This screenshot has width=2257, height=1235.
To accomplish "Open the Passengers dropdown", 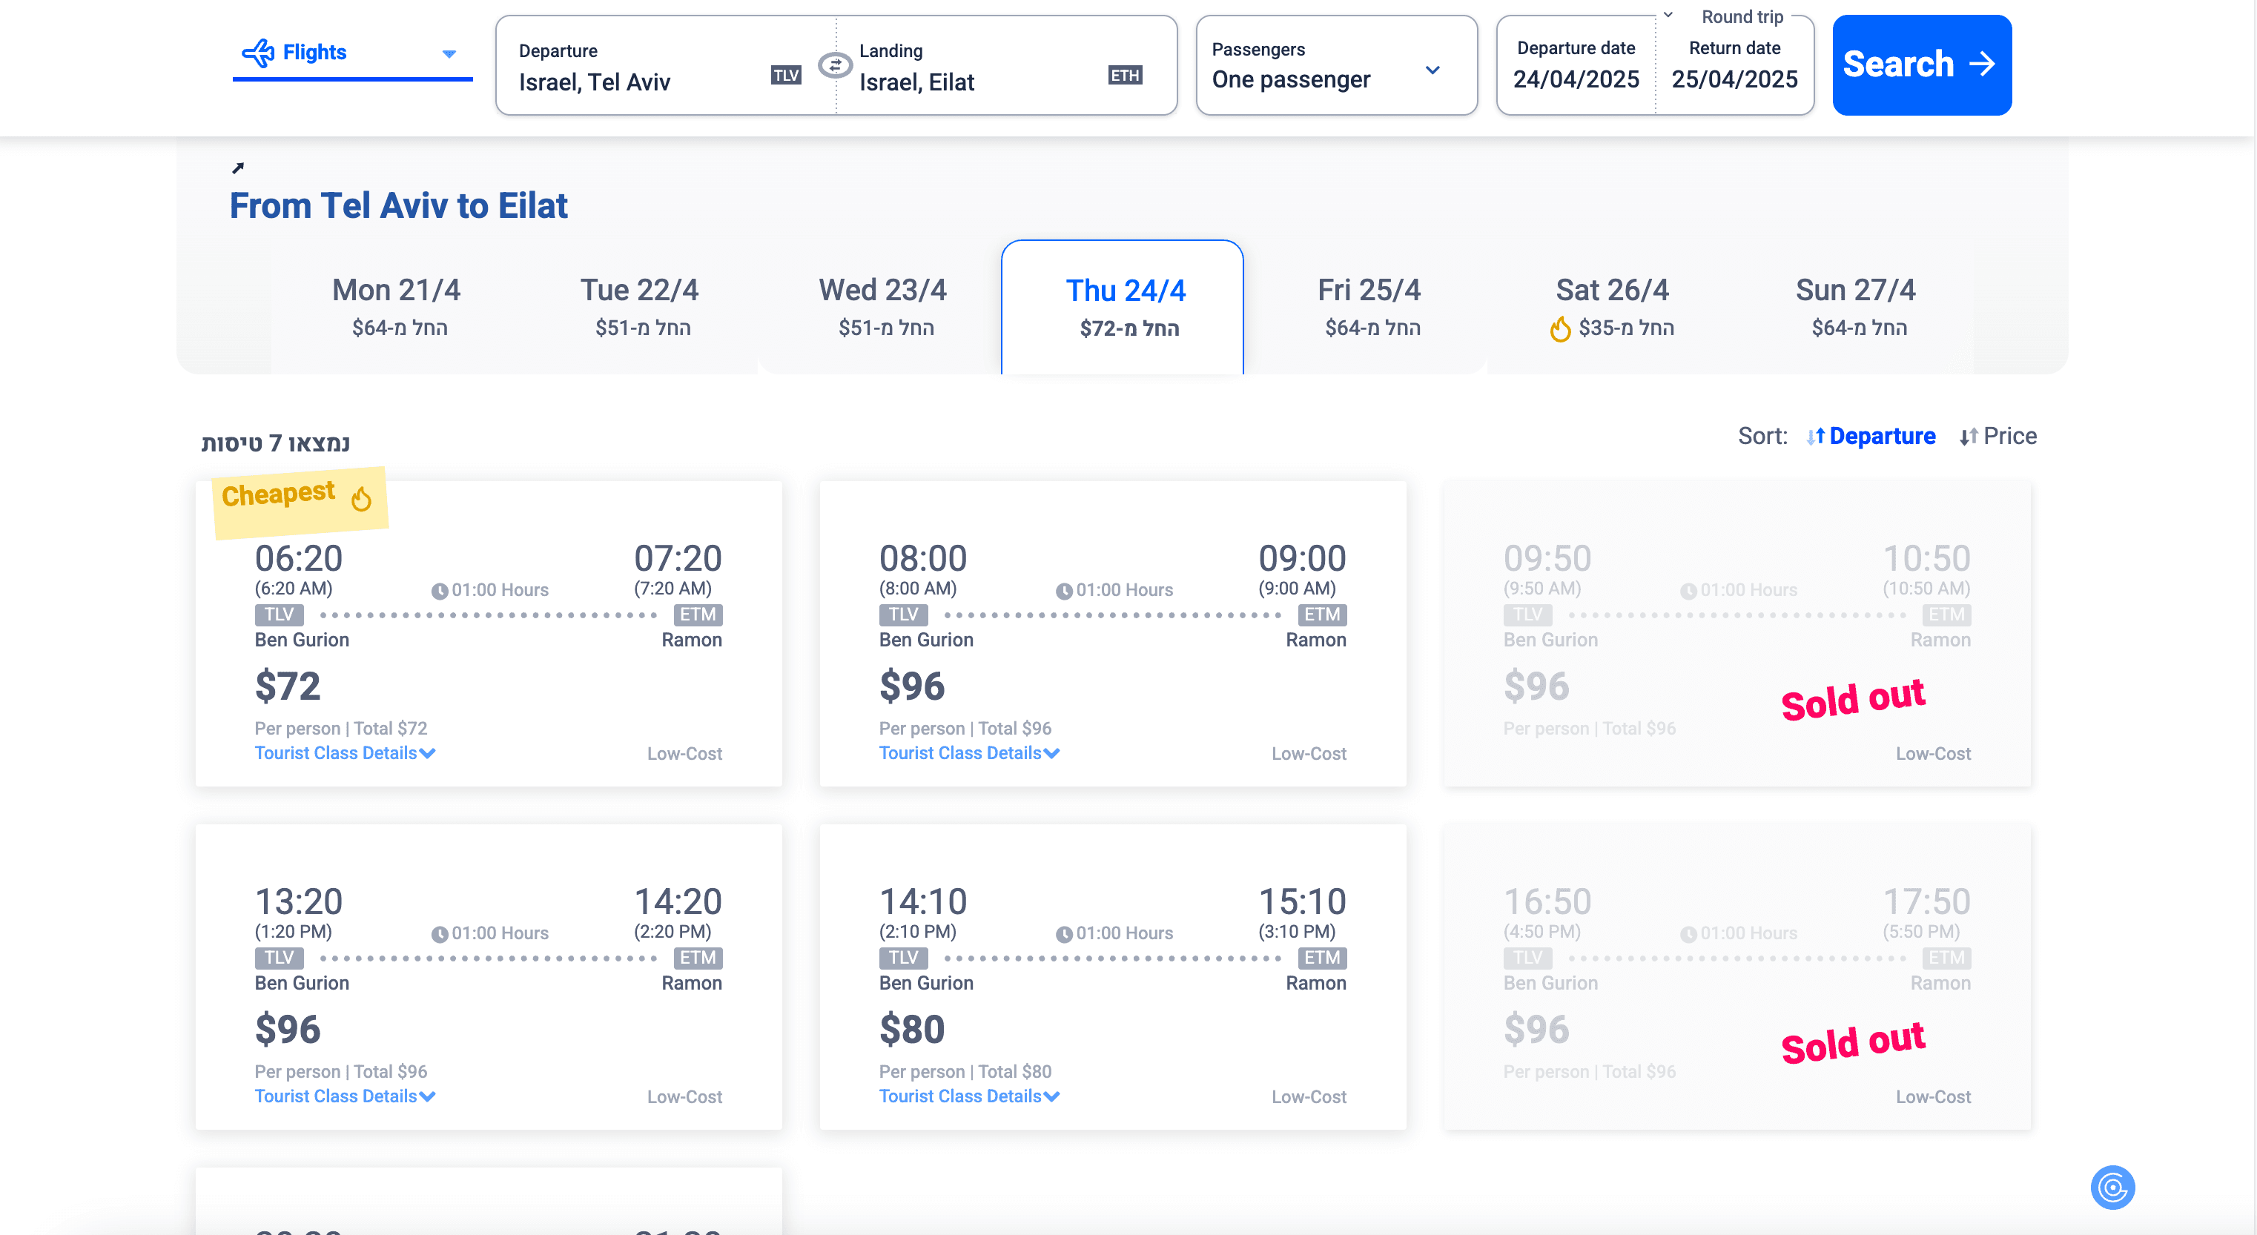I will tap(1335, 66).
